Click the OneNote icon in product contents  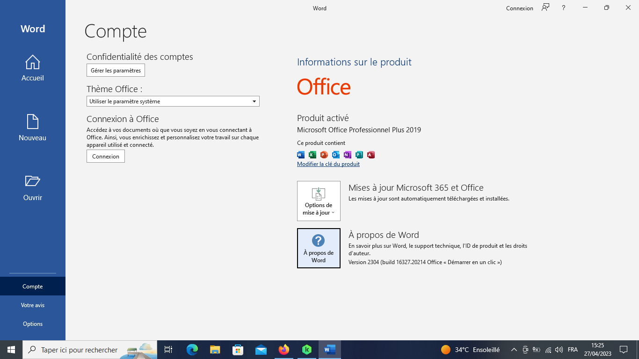click(x=348, y=155)
